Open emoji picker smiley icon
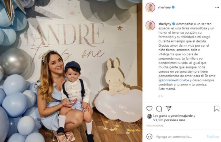This screenshot has height=142, width=221. [149, 137]
